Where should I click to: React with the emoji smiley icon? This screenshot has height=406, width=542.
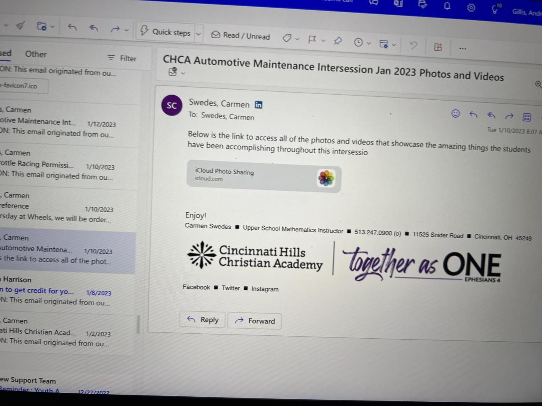click(456, 113)
